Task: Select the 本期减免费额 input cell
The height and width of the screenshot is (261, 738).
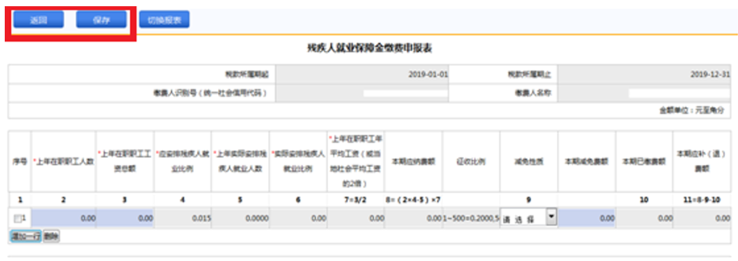Action: pos(587,218)
